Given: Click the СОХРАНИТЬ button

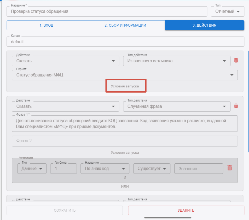Looking at the screenshot, I should click(65, 210).
